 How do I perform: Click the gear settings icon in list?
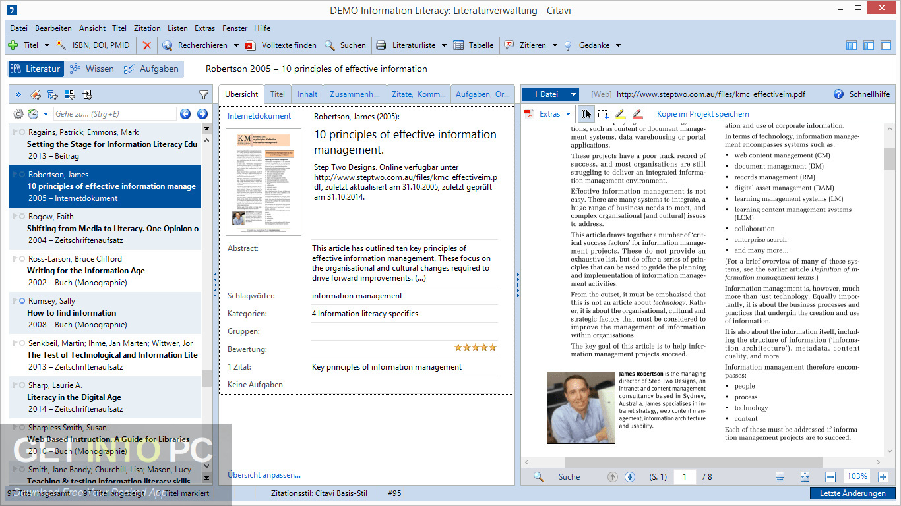click(x=18, y=114)
